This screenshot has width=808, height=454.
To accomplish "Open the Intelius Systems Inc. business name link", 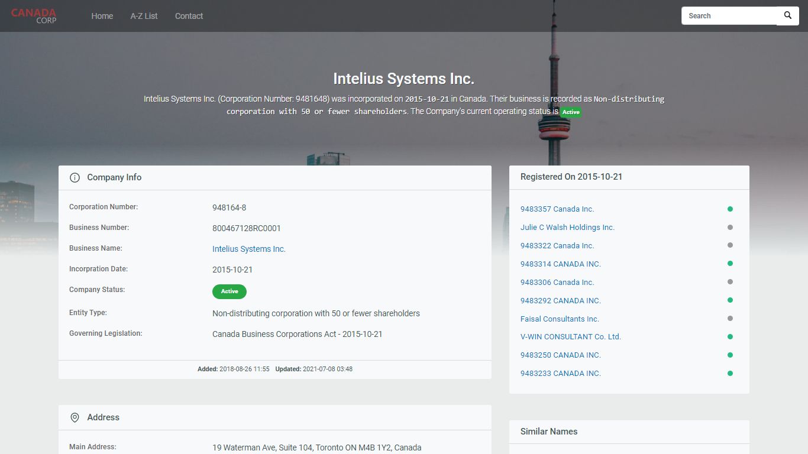I will pos(249,249).
